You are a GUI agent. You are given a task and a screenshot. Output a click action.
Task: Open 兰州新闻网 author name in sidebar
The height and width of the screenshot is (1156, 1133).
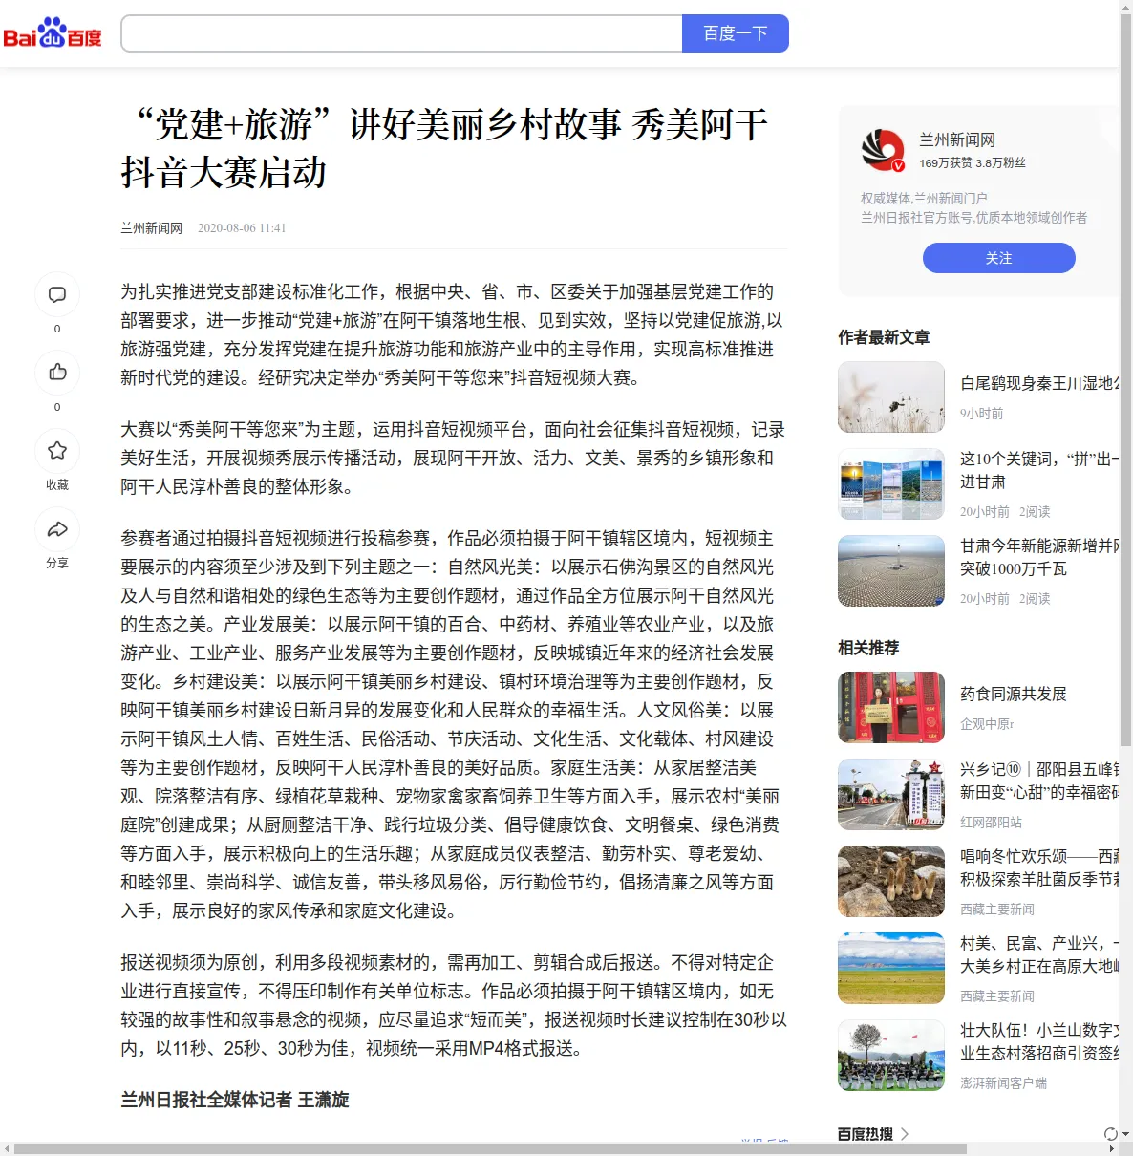click(x=957, y=140)
